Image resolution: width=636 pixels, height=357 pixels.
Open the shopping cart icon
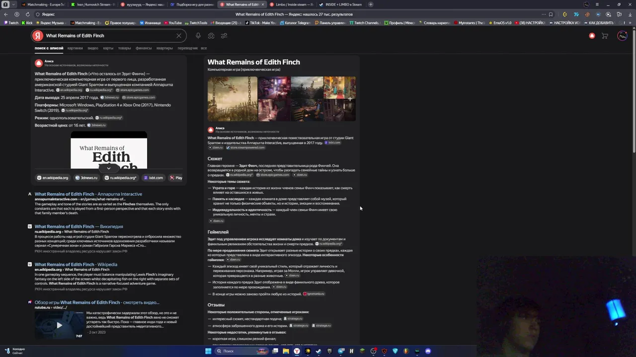tap(605, 36)
